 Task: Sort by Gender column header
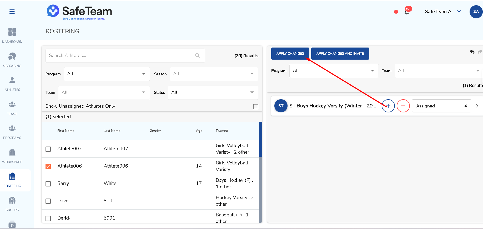pos(155,131)
